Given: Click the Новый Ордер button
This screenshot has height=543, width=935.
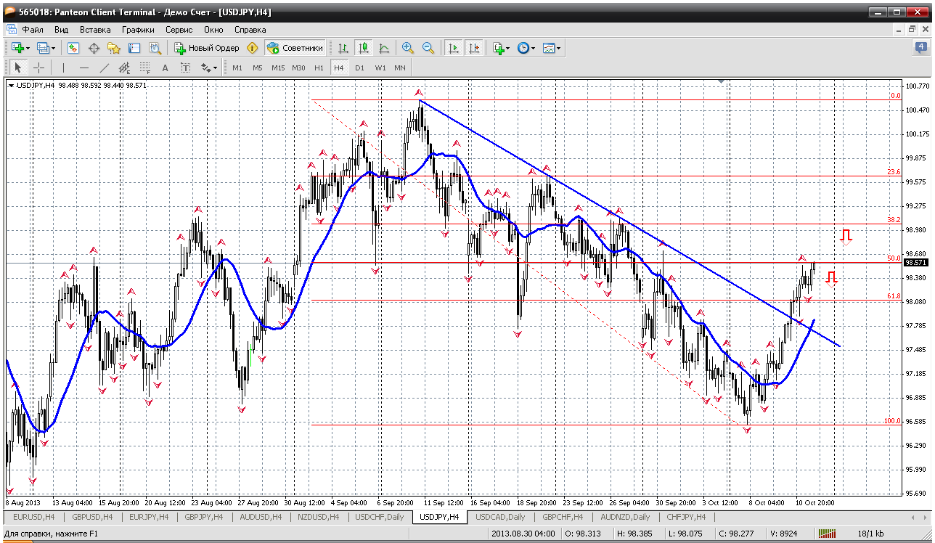Looking at the screenshot, I should pos(207,48).
